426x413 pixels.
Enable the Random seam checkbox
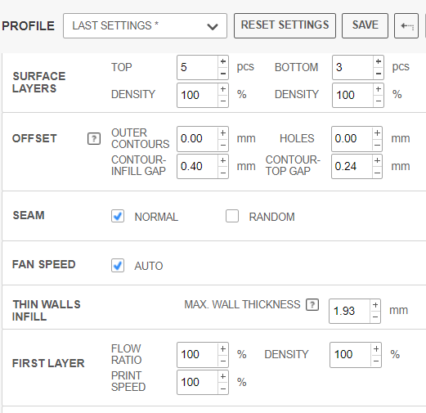tap(232, 216)
